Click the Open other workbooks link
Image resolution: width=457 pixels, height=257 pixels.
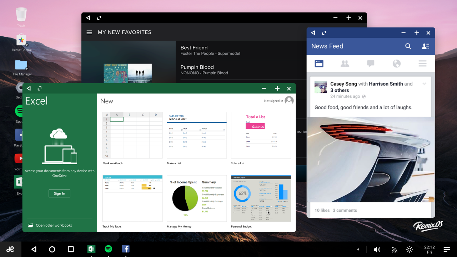point(54,225)
